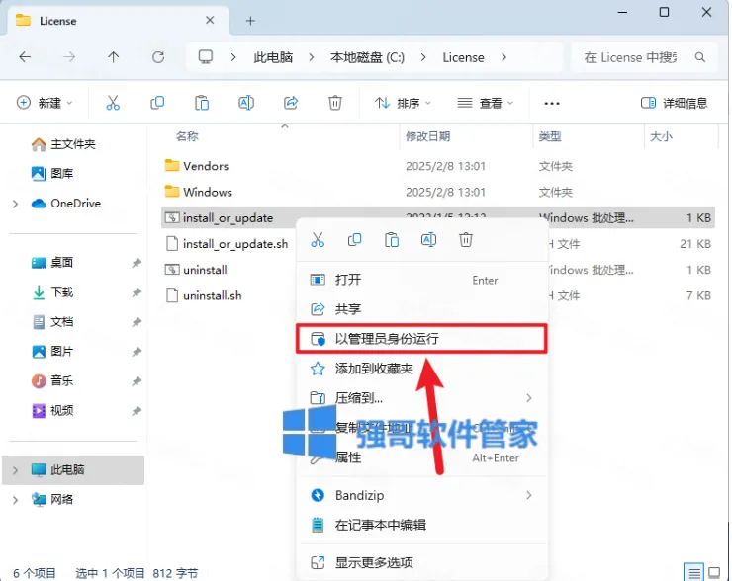Screen dimensions: 732x581
Task: Click the Rename icon in the toolbar
Action: 246,103
